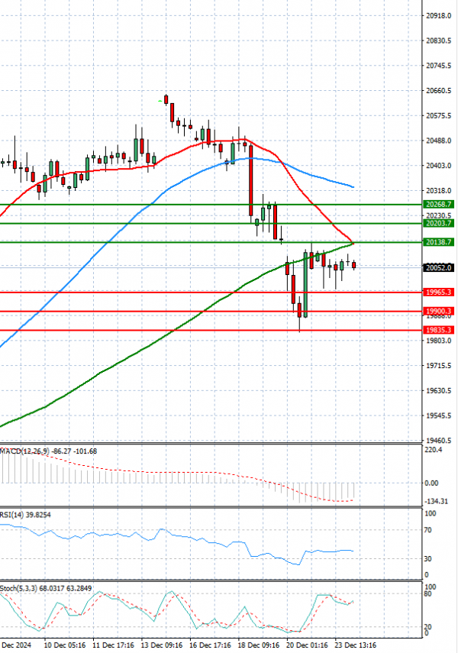
Task: Click the 20203.7 green resistance price tag
Action: coord(438,224)
